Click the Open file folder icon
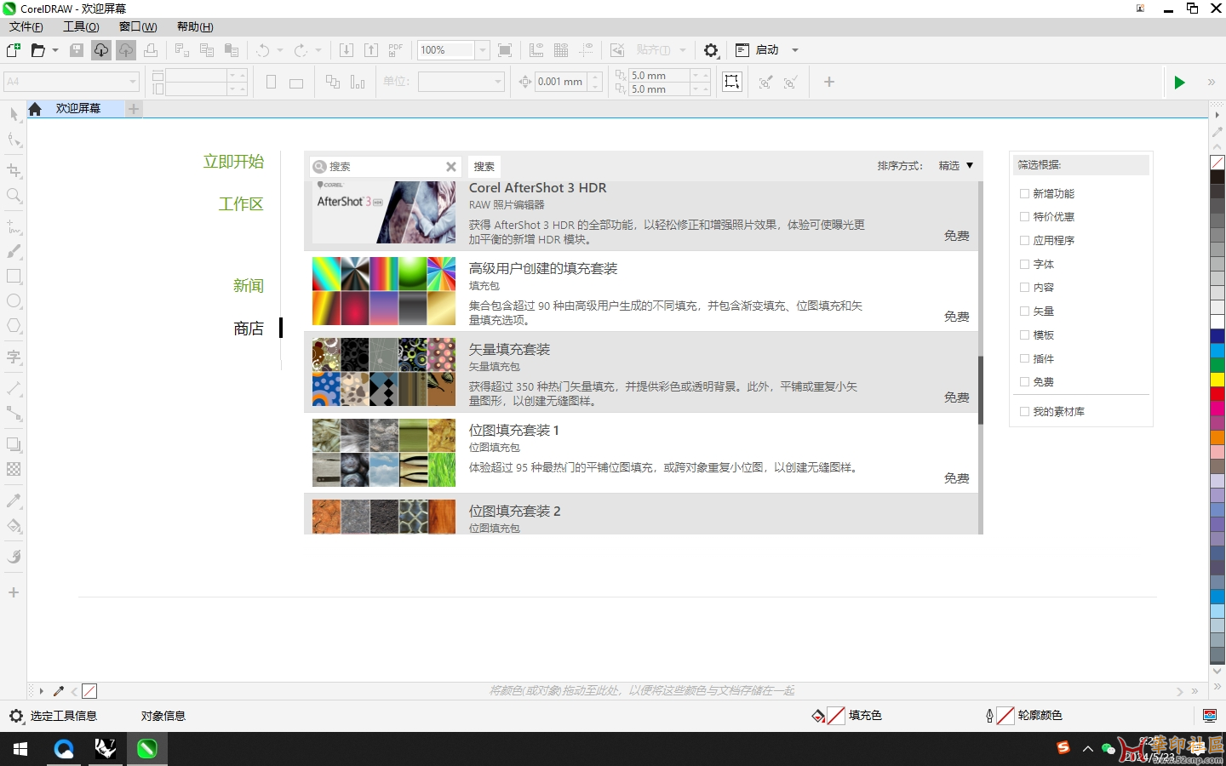The width and height of the screenshot is (1226, 766). (x=37, y=50)
